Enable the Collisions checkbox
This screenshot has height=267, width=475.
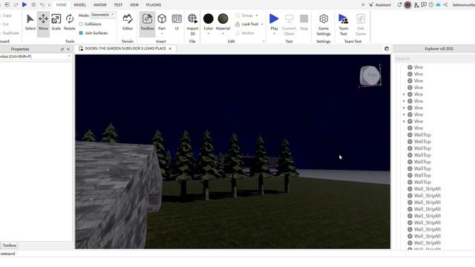tap(81, 24)
